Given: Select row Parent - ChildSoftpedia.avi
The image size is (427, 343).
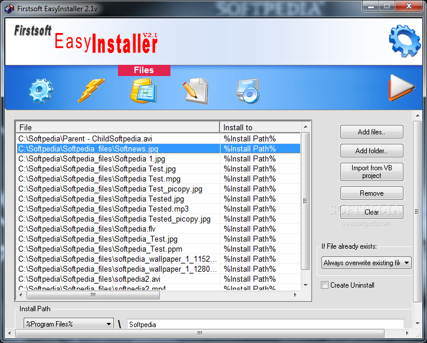Looking at the screenshot, I should coord(159,139).
